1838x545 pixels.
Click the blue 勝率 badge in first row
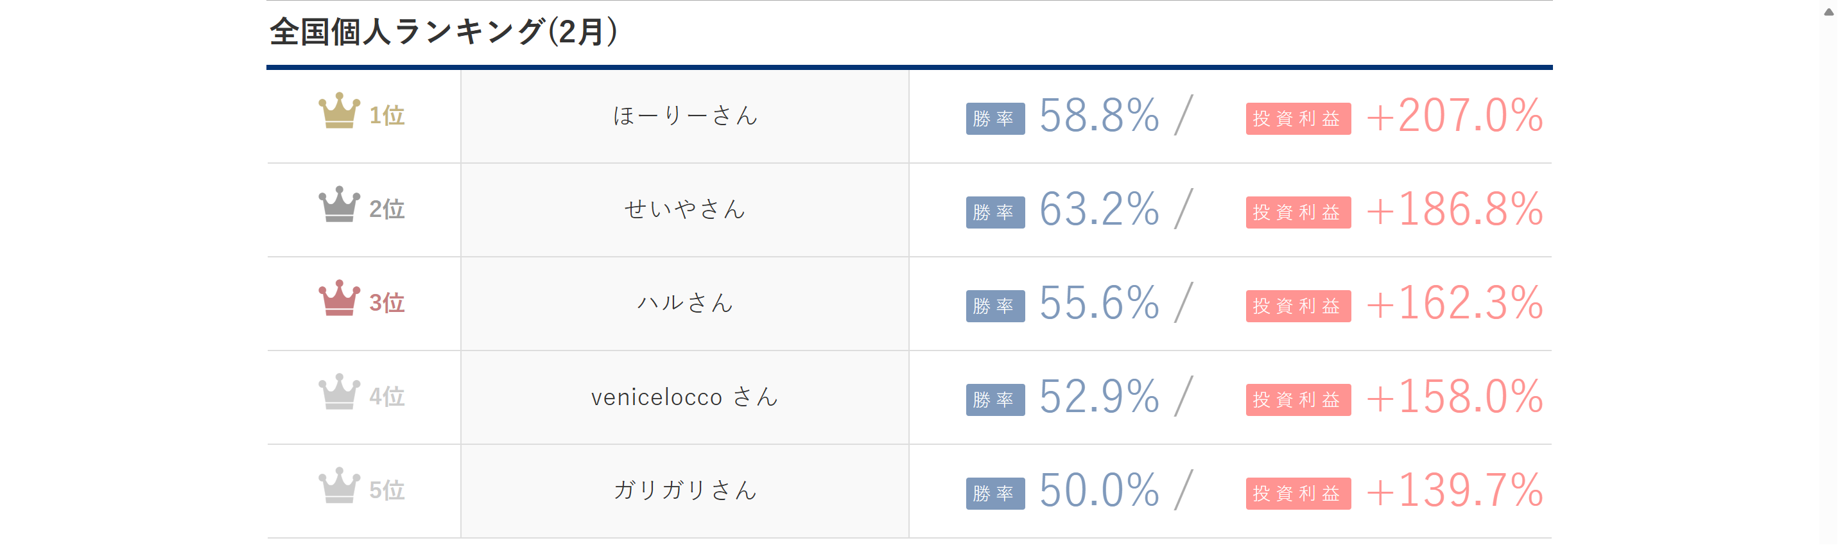[x=994, y=118]
